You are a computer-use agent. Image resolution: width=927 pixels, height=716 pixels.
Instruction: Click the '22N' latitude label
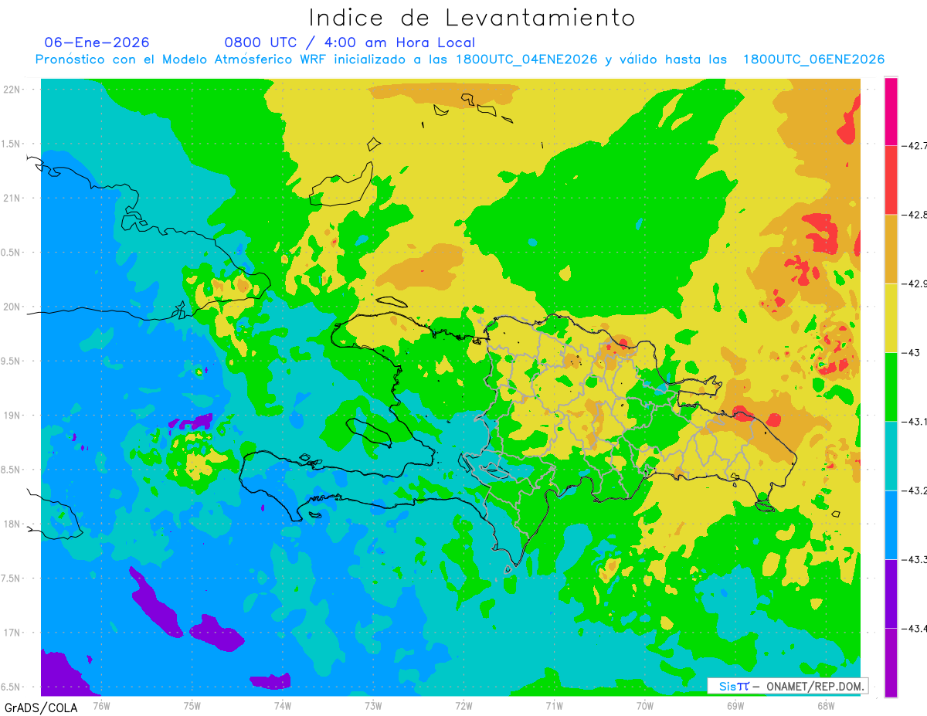[x=11, y=90]
